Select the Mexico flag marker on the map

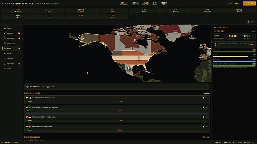(129, 68)
